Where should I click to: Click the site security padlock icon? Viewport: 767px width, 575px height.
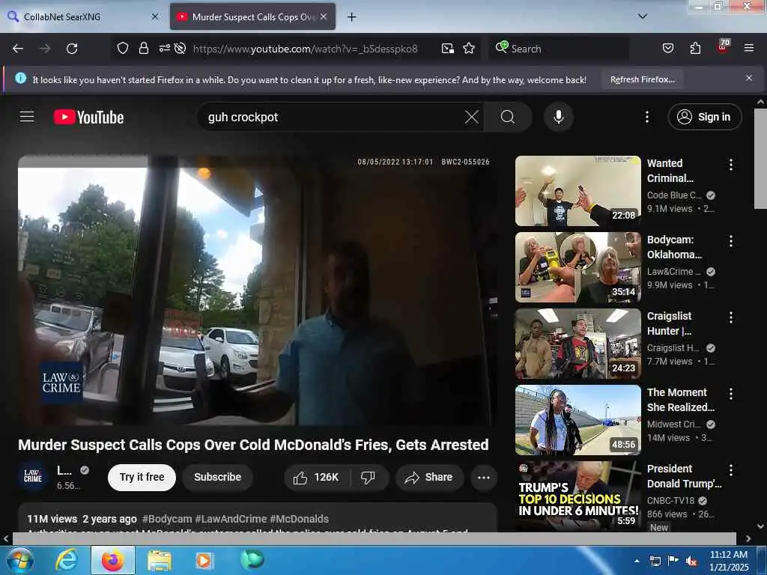pos(143,49)
